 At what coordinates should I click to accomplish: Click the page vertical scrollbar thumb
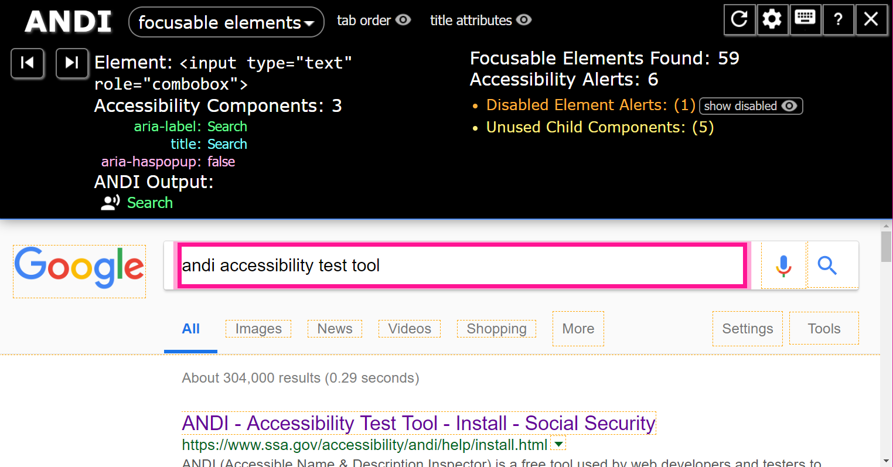point(887,247)
